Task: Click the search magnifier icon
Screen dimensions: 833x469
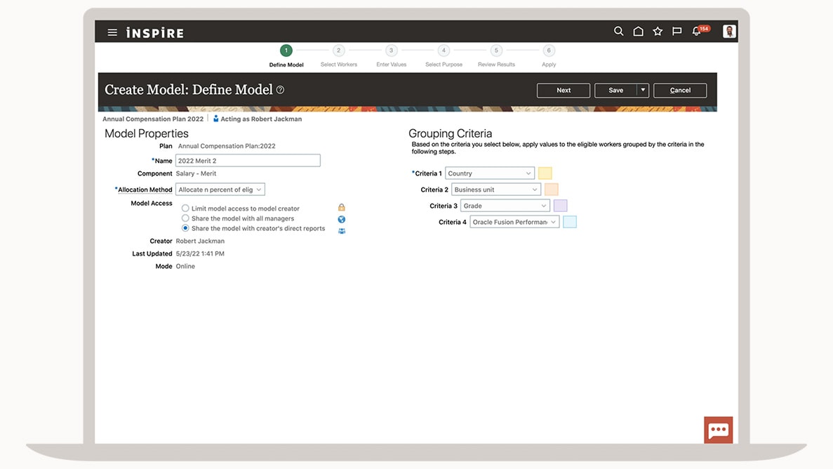Action: [x=618, y=32]
